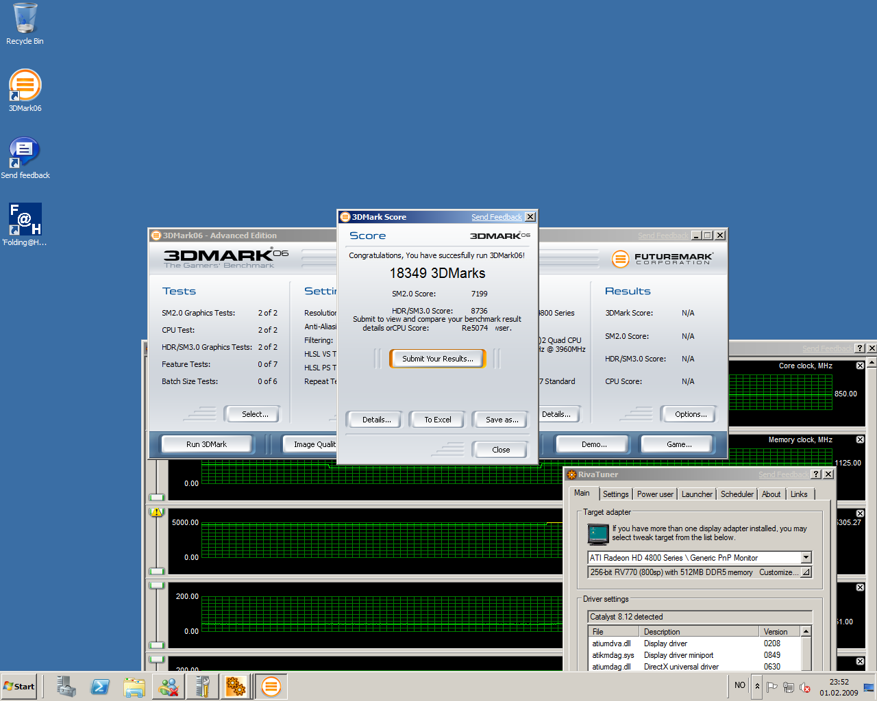This screenshot has width=877, height=701.
Task: Click the slider handle beside the warning-icon graph
Action: tap(157, 572)
